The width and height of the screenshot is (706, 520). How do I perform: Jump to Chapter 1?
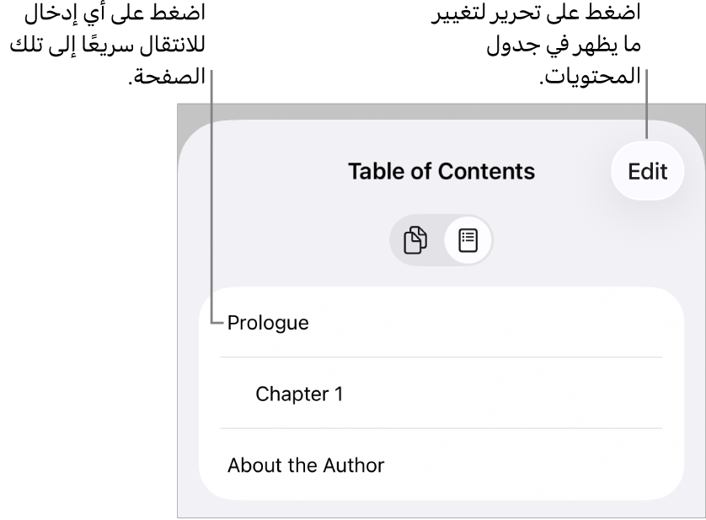(x=299, y=394)
